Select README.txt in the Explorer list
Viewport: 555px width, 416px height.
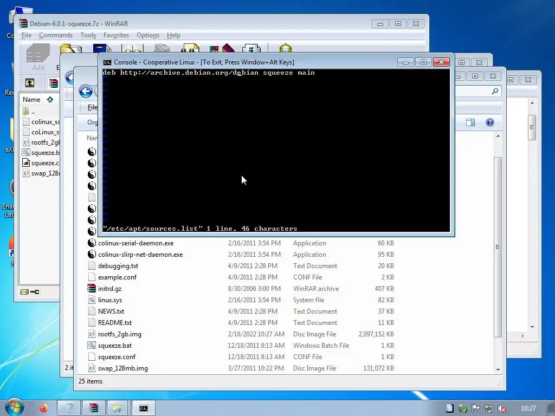115,323
